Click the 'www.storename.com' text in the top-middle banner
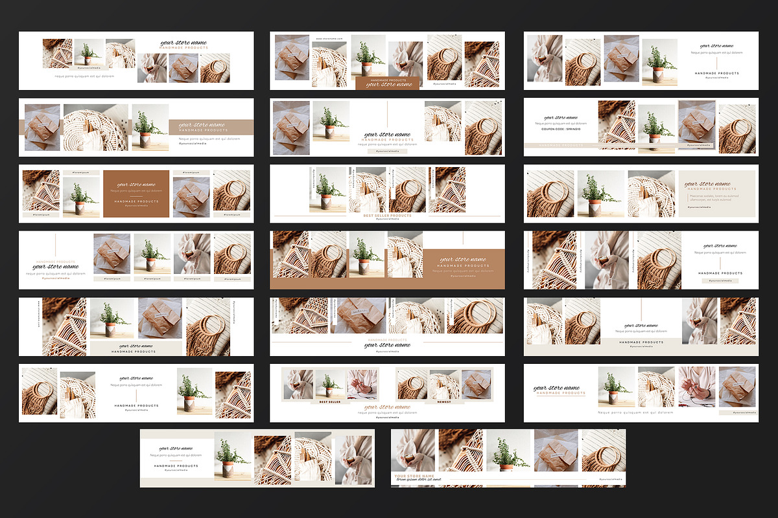Image resolution: width=778 pixels, height=518 pixels. point(329,38)
